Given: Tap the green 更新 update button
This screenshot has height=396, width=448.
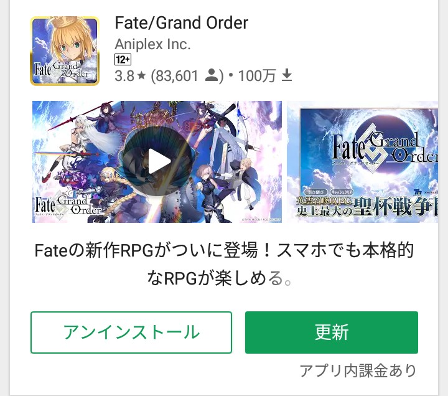Looking at the screenshot, I should click(x=332, y=332).
